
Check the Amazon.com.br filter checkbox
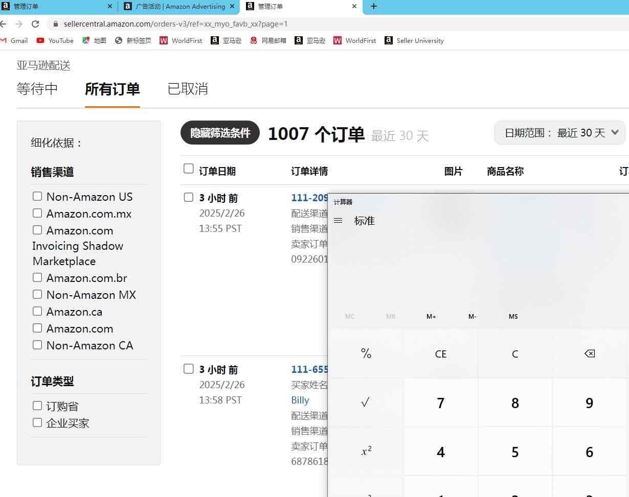[x=37, y=277]
